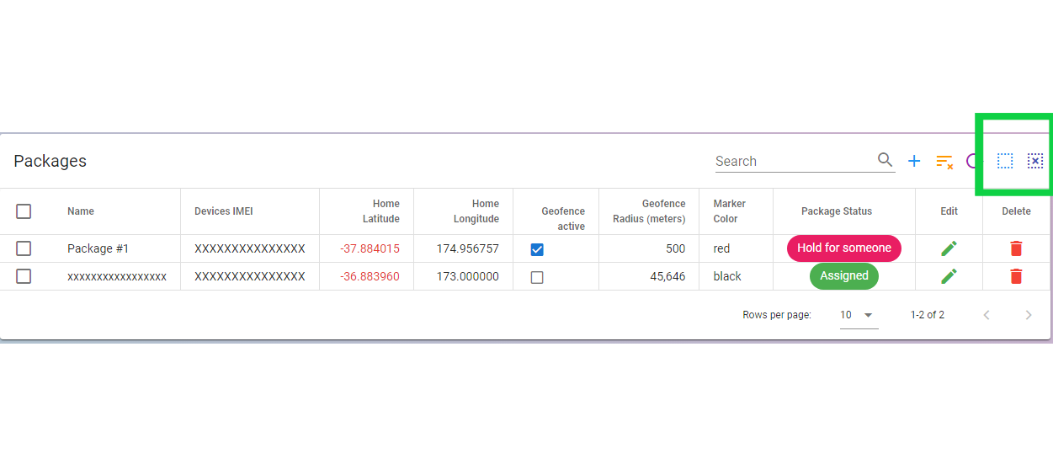Go to the next page of packages
This screenshot has width=1053, height=475.
tap(1028, 315)
